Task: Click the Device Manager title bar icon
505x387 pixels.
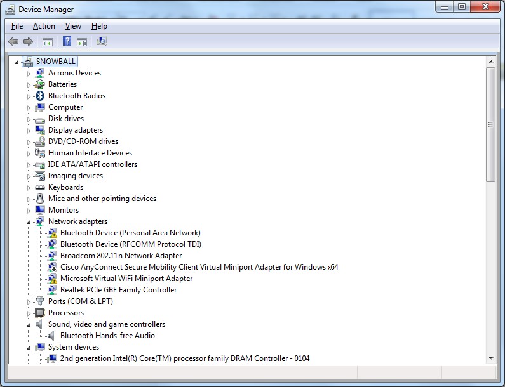Action: [x=10, y=10]
